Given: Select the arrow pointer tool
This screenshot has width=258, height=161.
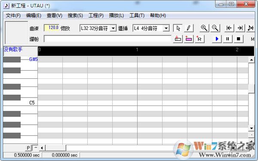Looking at the screenshot, I should 178,28.
